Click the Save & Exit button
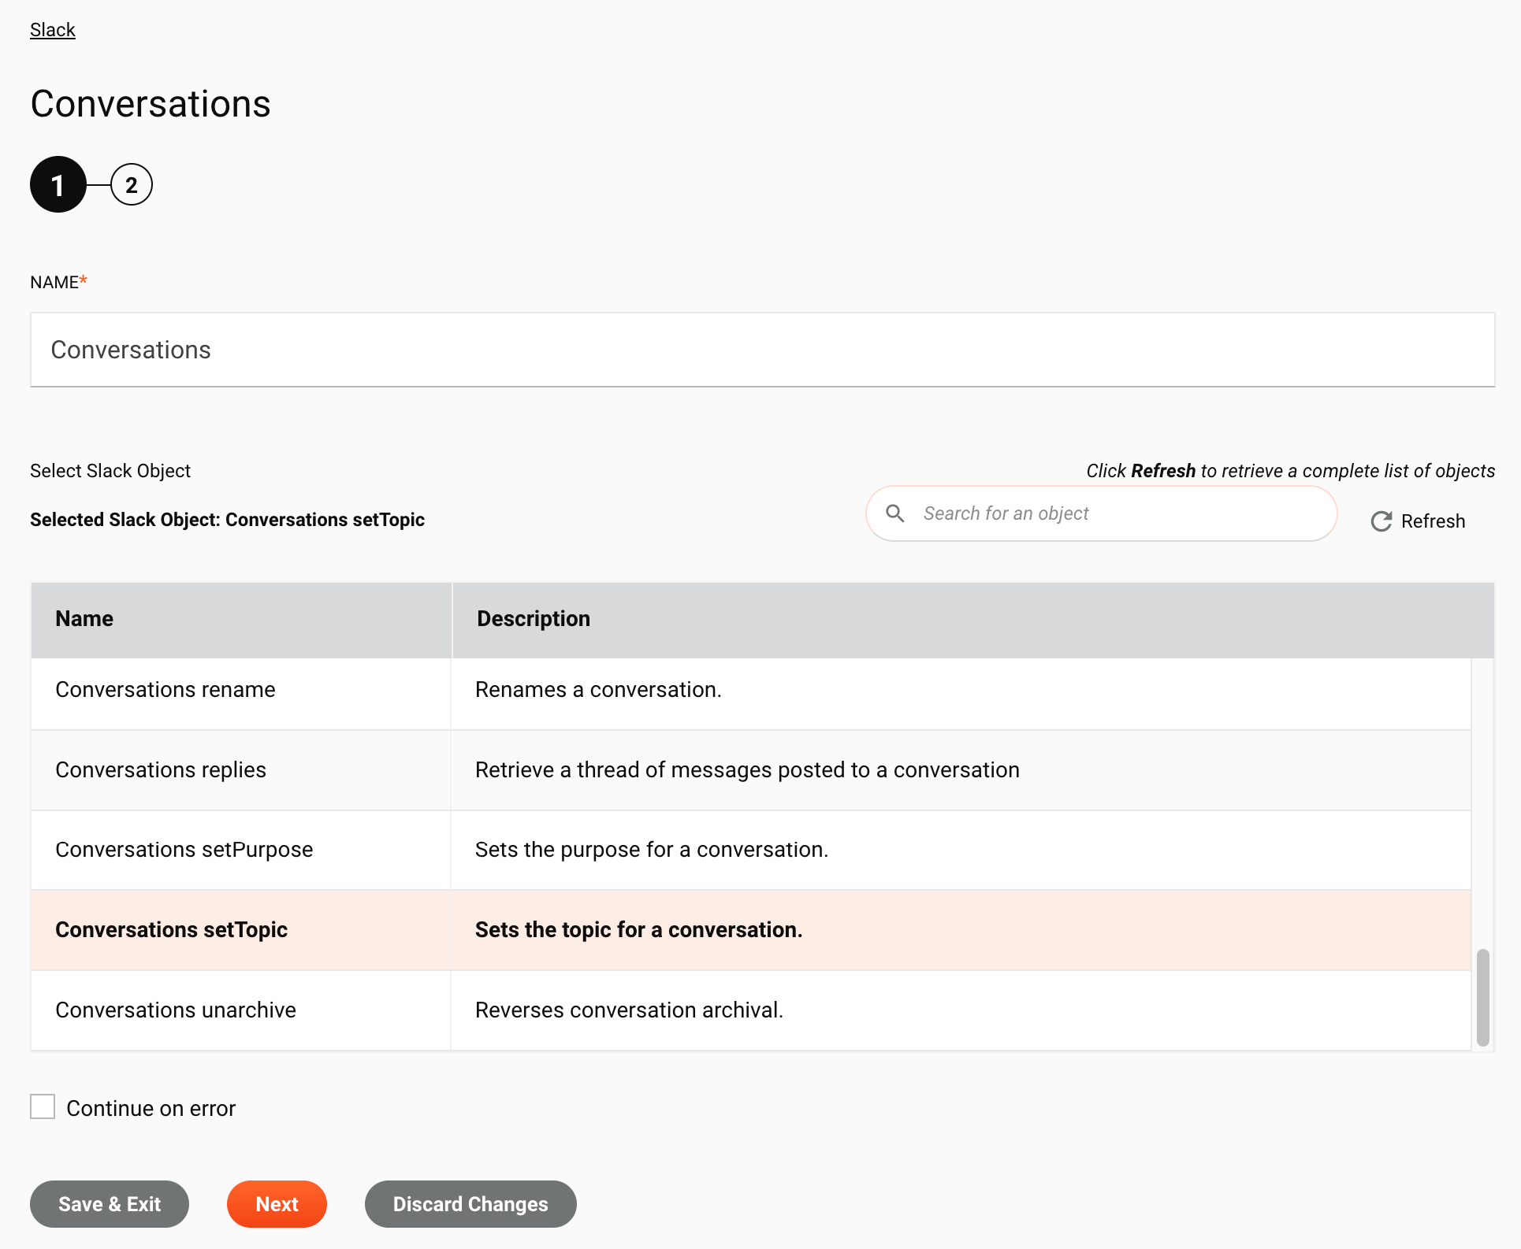 pos(110,1204)
